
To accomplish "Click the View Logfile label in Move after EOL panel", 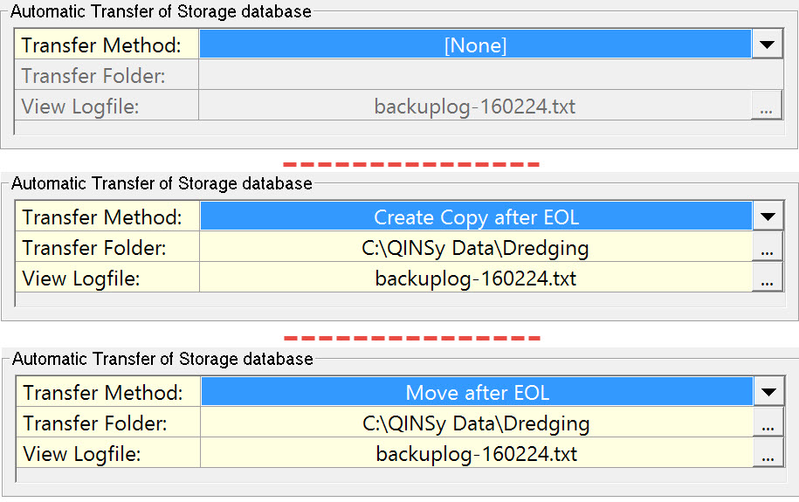I will tap(82, 455).
